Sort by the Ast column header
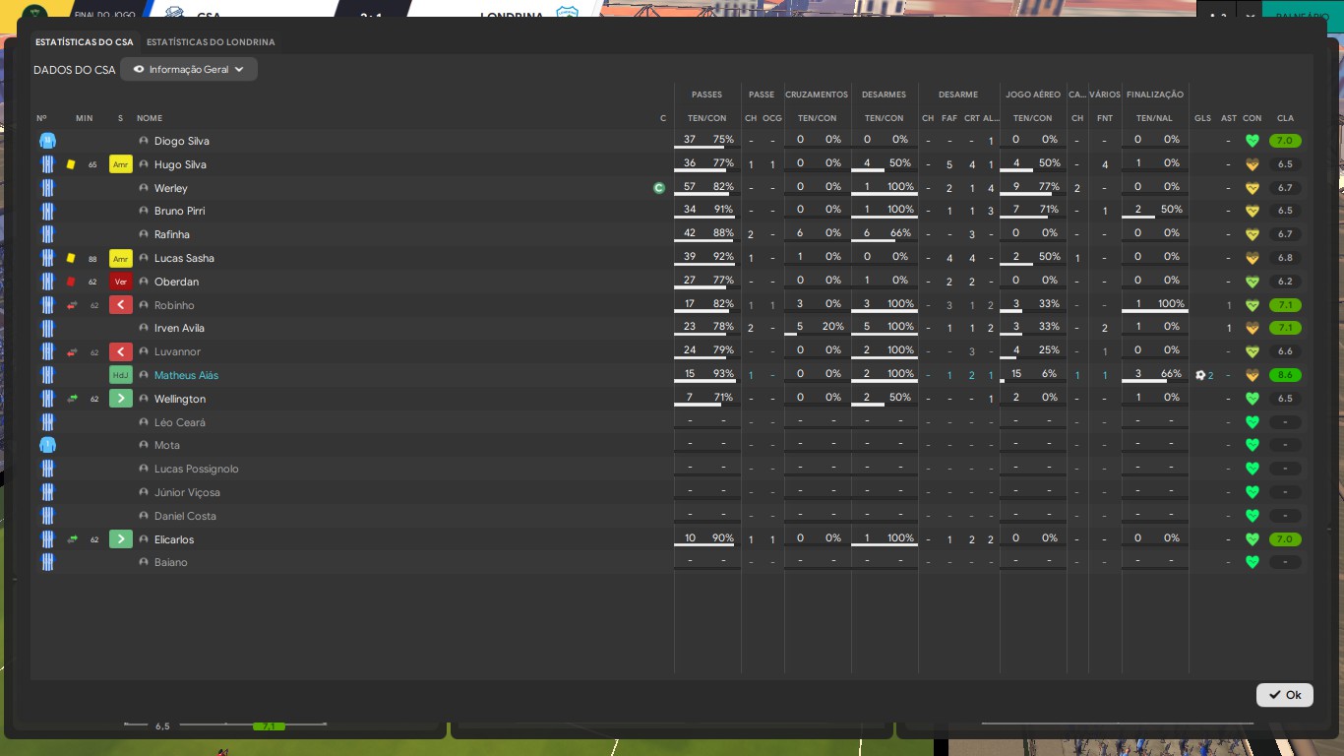 click(1229, 118)
